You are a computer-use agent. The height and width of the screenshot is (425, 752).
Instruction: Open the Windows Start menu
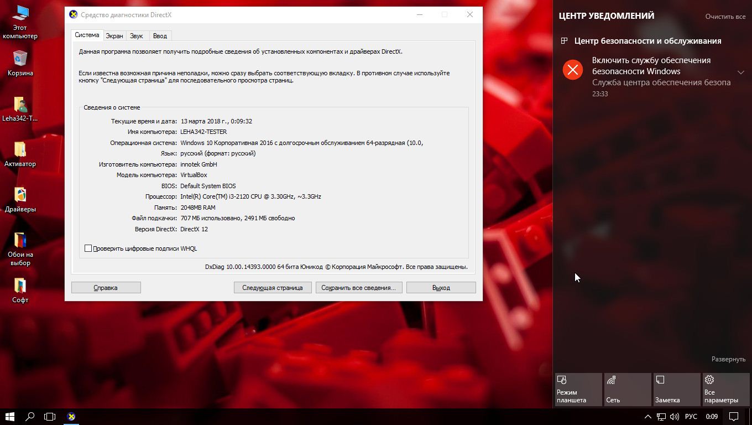[9, 417]
